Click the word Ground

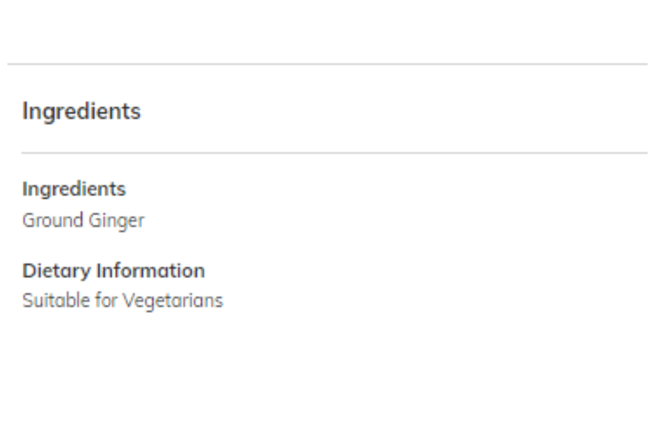[53, 220]
